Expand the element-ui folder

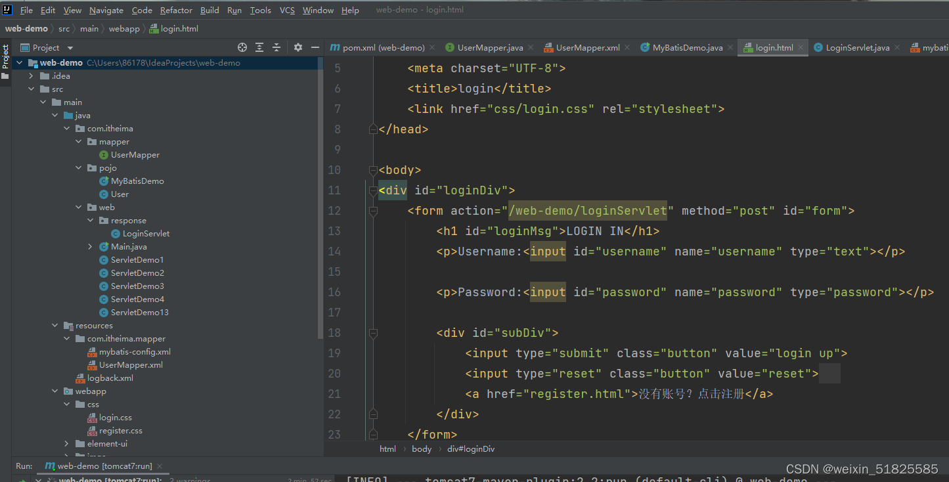[x=66, y=444]
